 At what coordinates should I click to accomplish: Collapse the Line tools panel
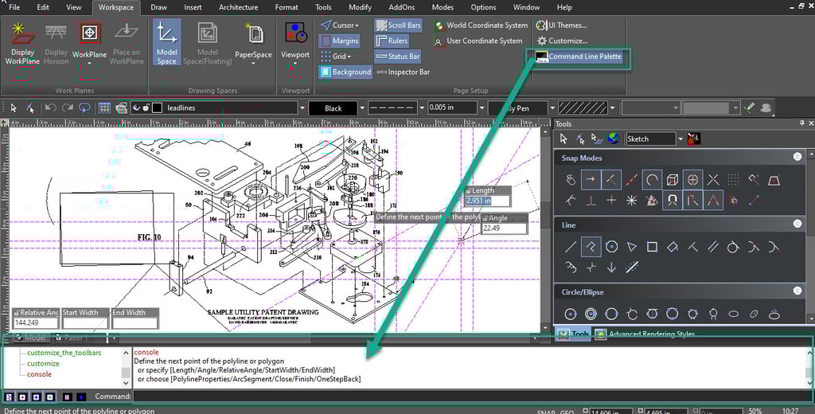click(797, 224)
